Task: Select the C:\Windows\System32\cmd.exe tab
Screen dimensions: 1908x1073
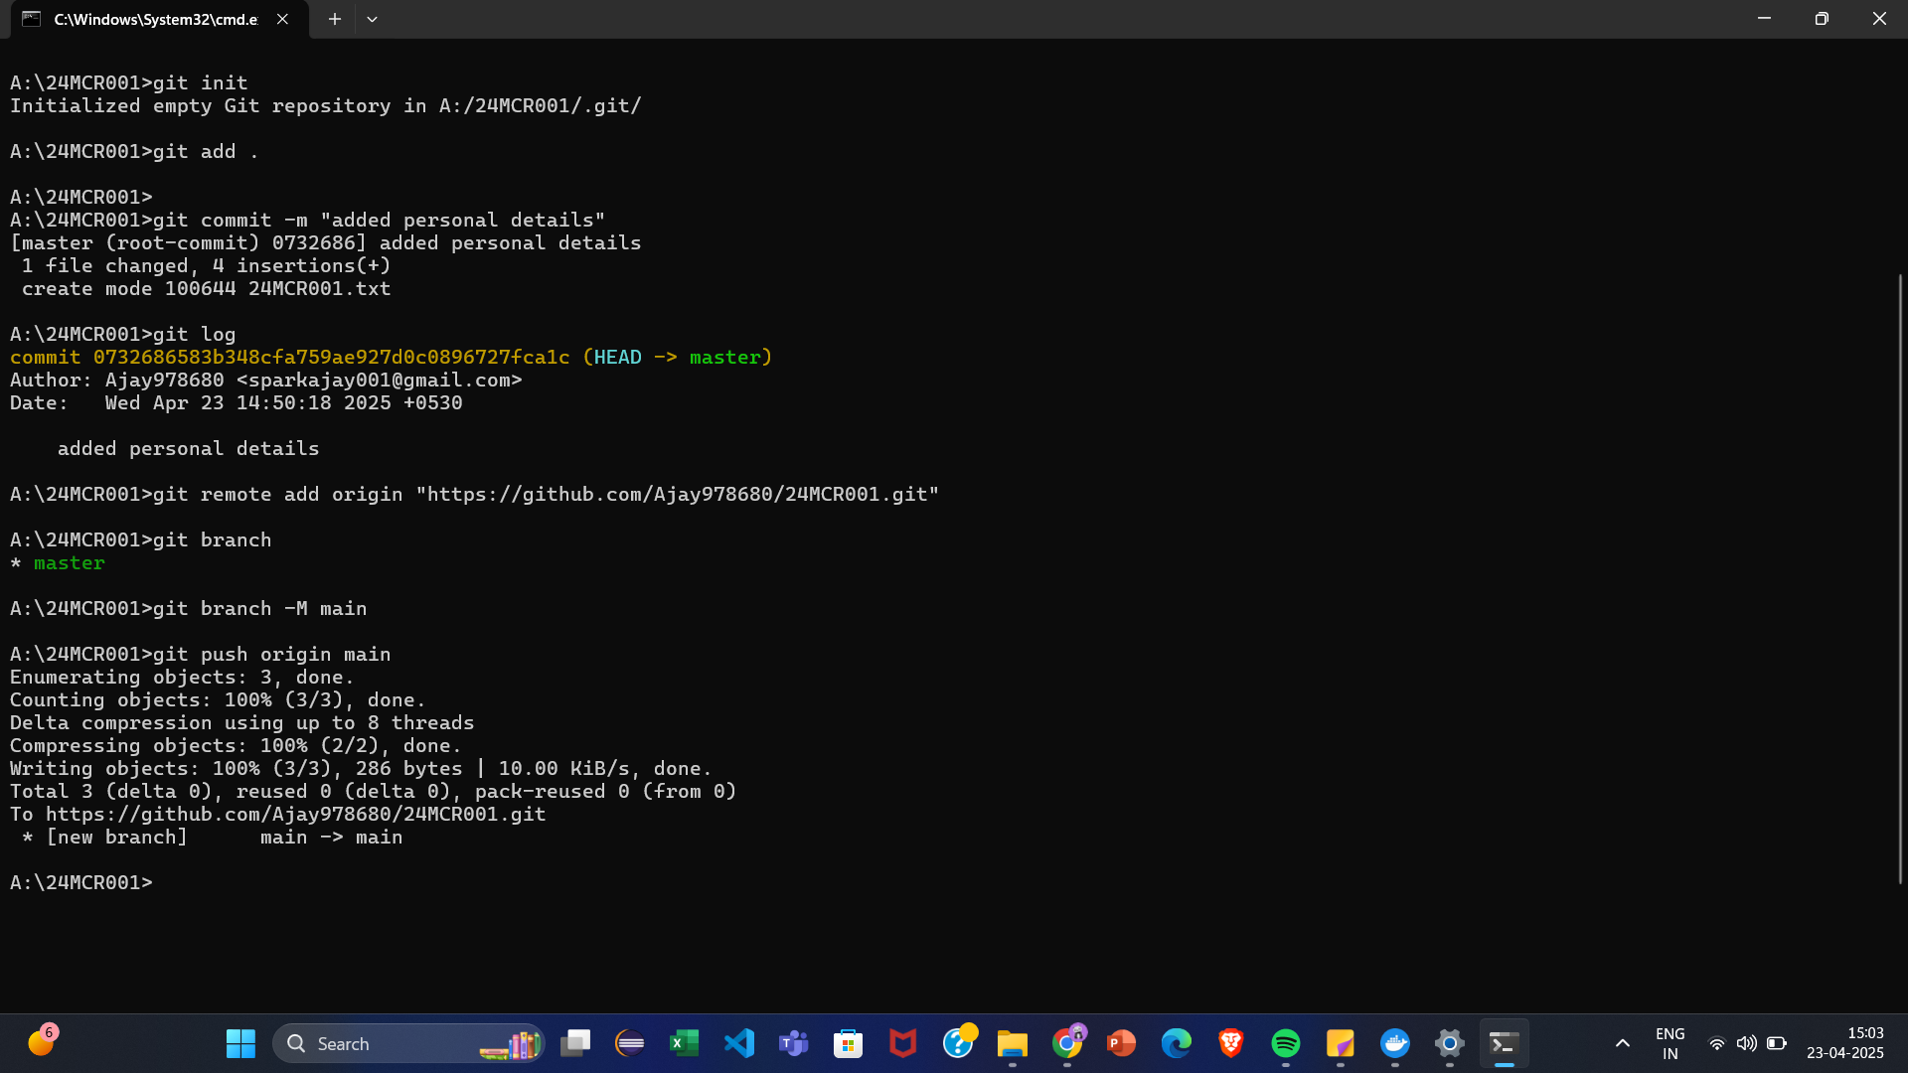Action: [159, 20]
